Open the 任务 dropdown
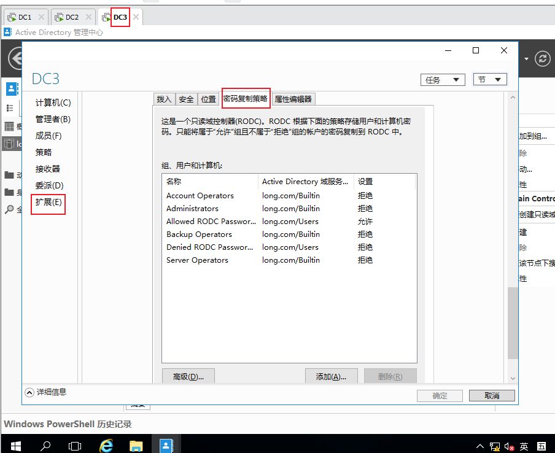 point(443,80)
